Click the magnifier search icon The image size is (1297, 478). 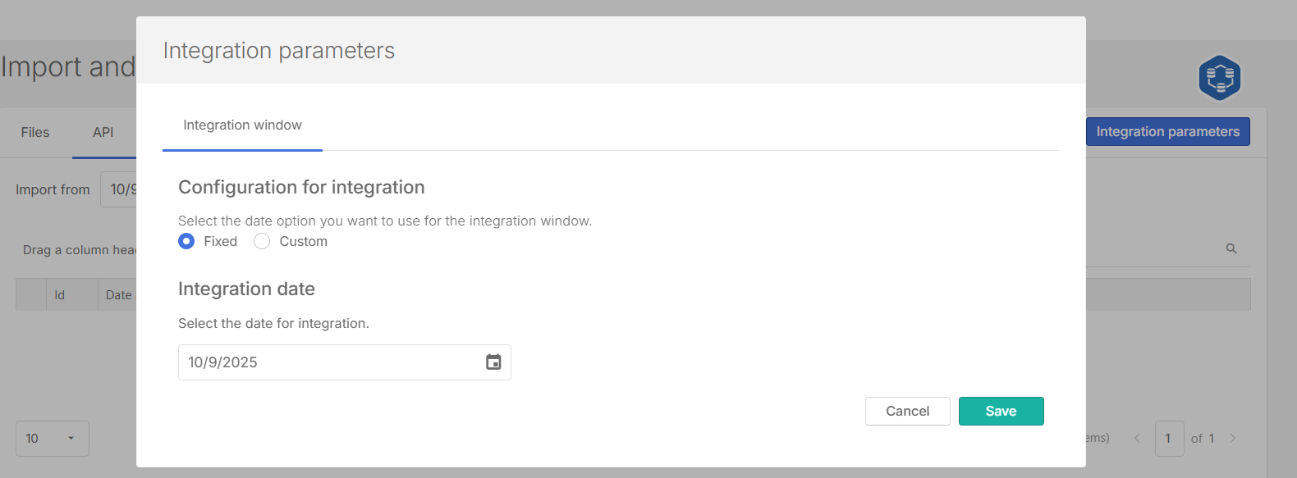1231,248
